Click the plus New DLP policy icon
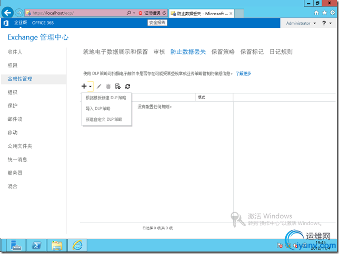The width and height of the screenshot is (339, 254). pyautogui.click(x=84, y=86)
